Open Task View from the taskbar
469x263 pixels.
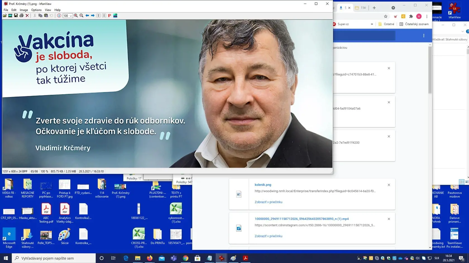click(113, 258)
